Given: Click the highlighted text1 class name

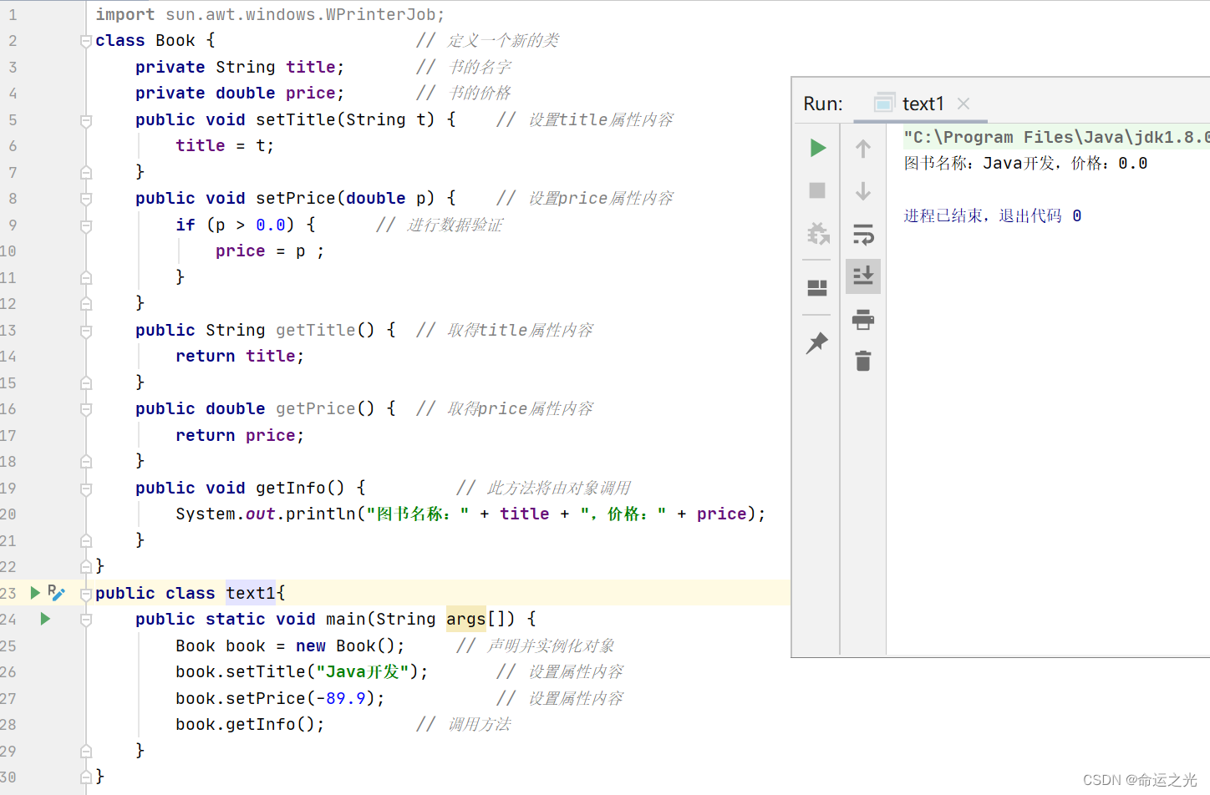Looking at the screenshot, I should tap(251, 593).
